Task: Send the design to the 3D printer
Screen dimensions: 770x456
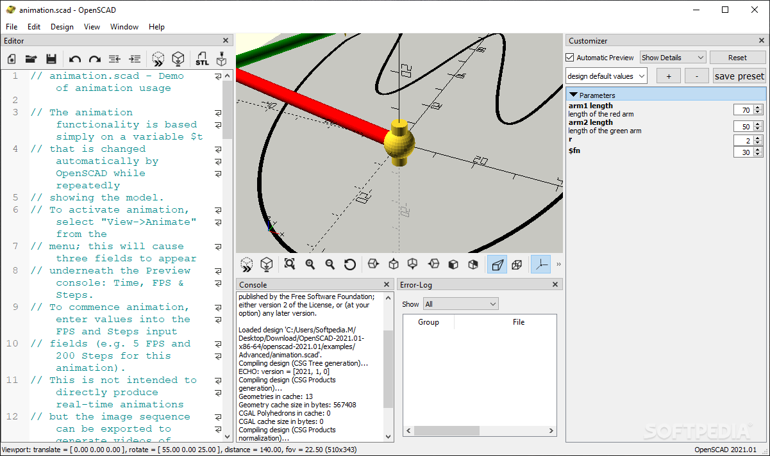Action: click(x=222, y=59)
